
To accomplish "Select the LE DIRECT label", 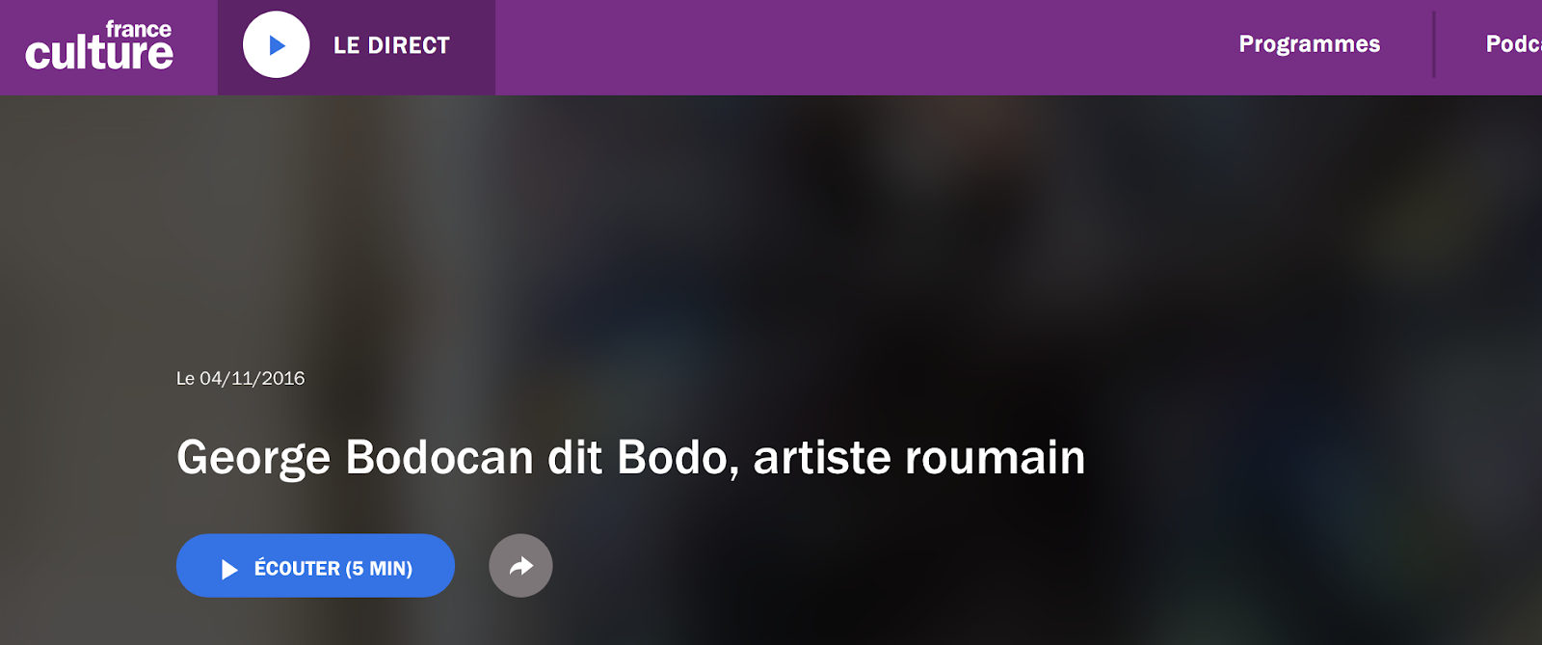I will [x=391, y=45].
